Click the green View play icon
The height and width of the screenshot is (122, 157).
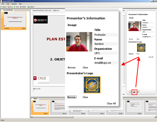pyautogui.click(x=15, y=7)
